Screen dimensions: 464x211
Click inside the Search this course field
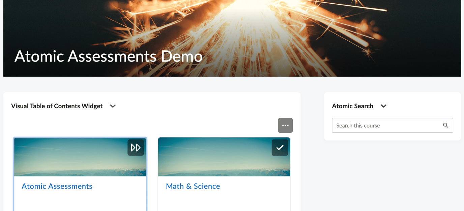384,125
